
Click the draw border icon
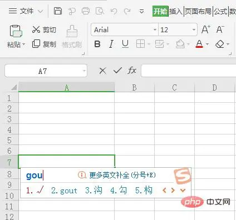pos(159,44)
